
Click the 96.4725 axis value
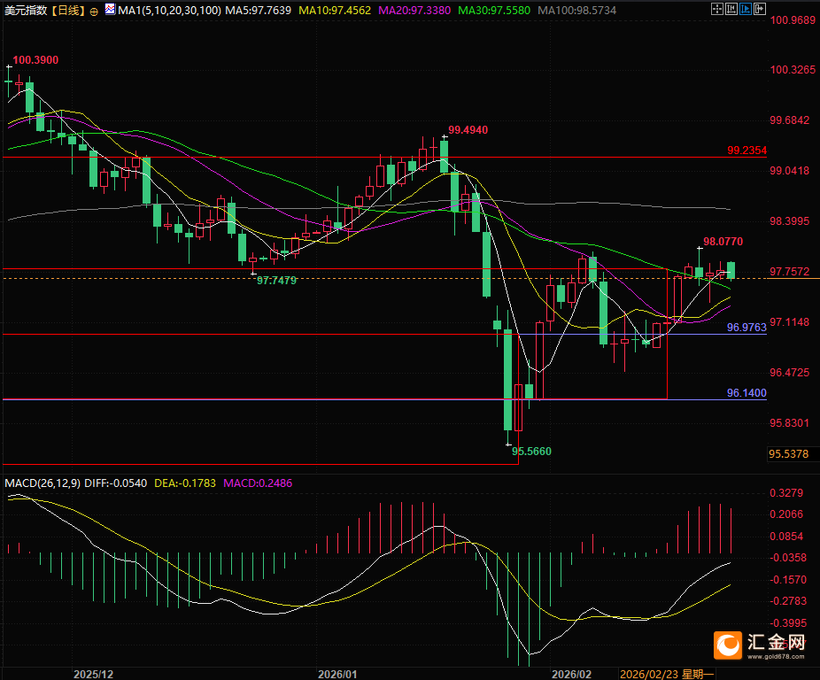point(790,373)
